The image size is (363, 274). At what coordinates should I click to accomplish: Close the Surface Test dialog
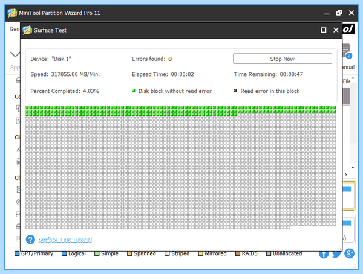[336, 30]
